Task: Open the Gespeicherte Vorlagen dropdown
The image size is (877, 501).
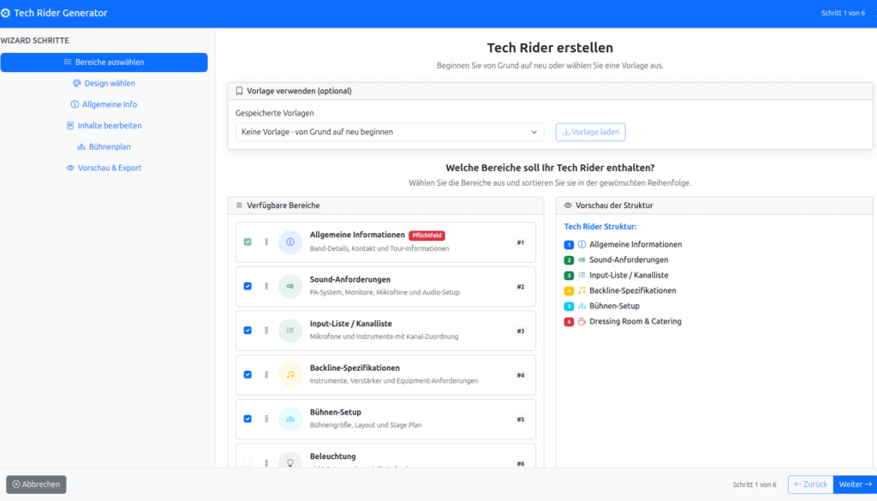Action: click(390, 132)
